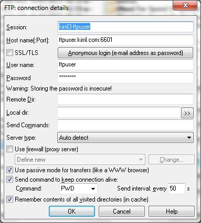Enable the SSL/TLS checkbox
Image resolution: width=201 pixels, height=223 pixels.
pos(9,52)
